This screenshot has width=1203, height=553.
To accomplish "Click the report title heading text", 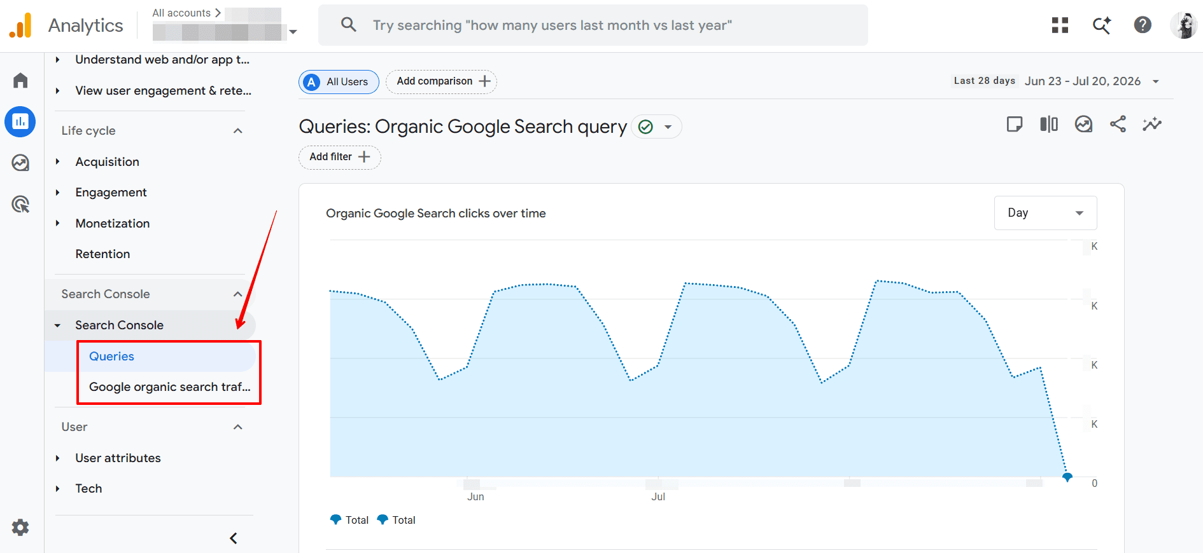I will [463, 127].
